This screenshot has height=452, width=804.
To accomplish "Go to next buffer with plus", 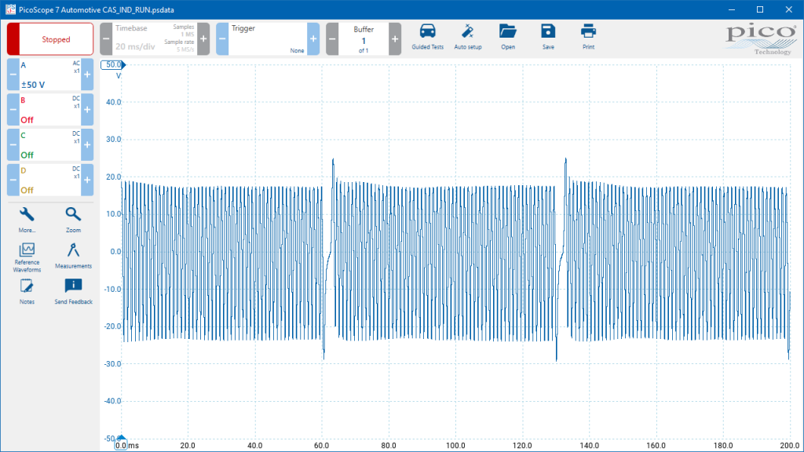I will pos(395,39).
